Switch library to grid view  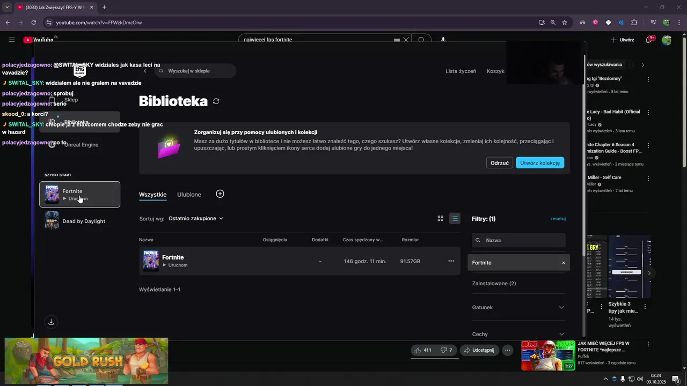tap(441, 219)
